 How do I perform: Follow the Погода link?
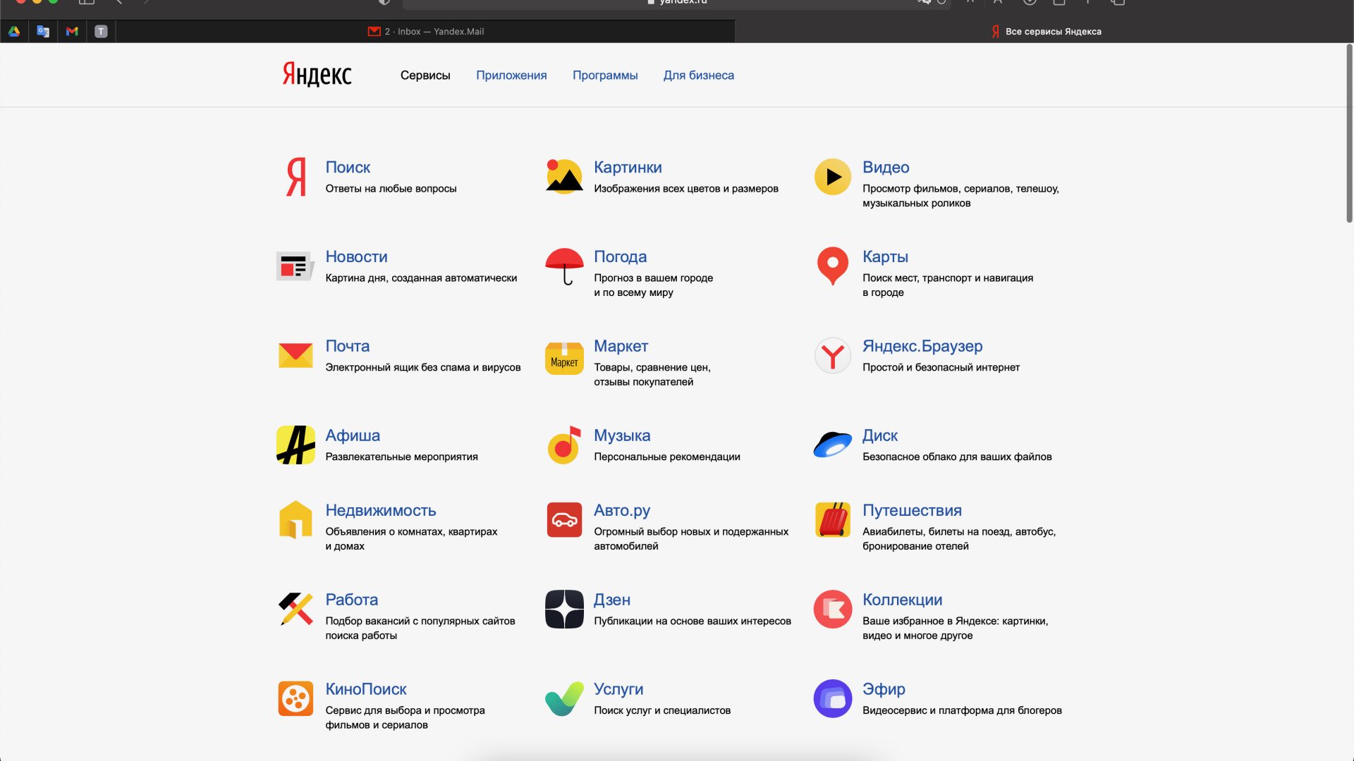(621, 256)
